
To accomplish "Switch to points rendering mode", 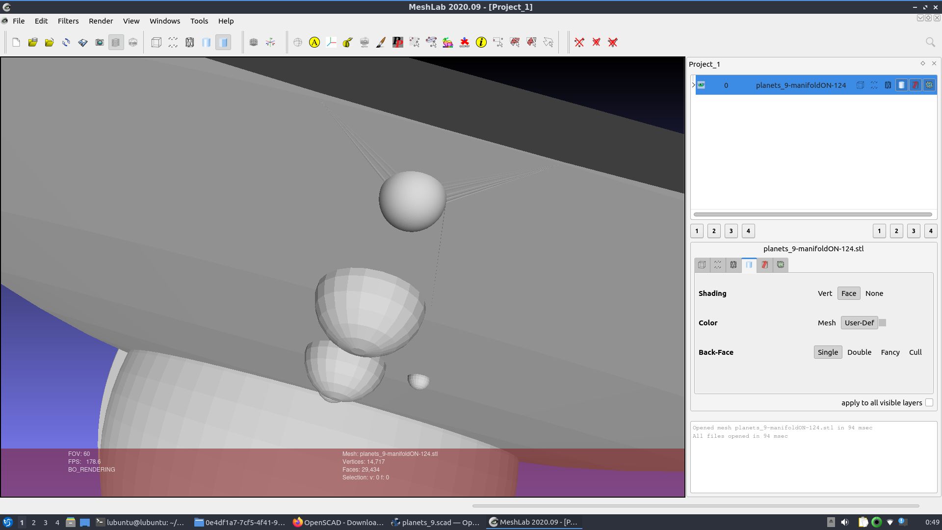I will pos(173,42).
